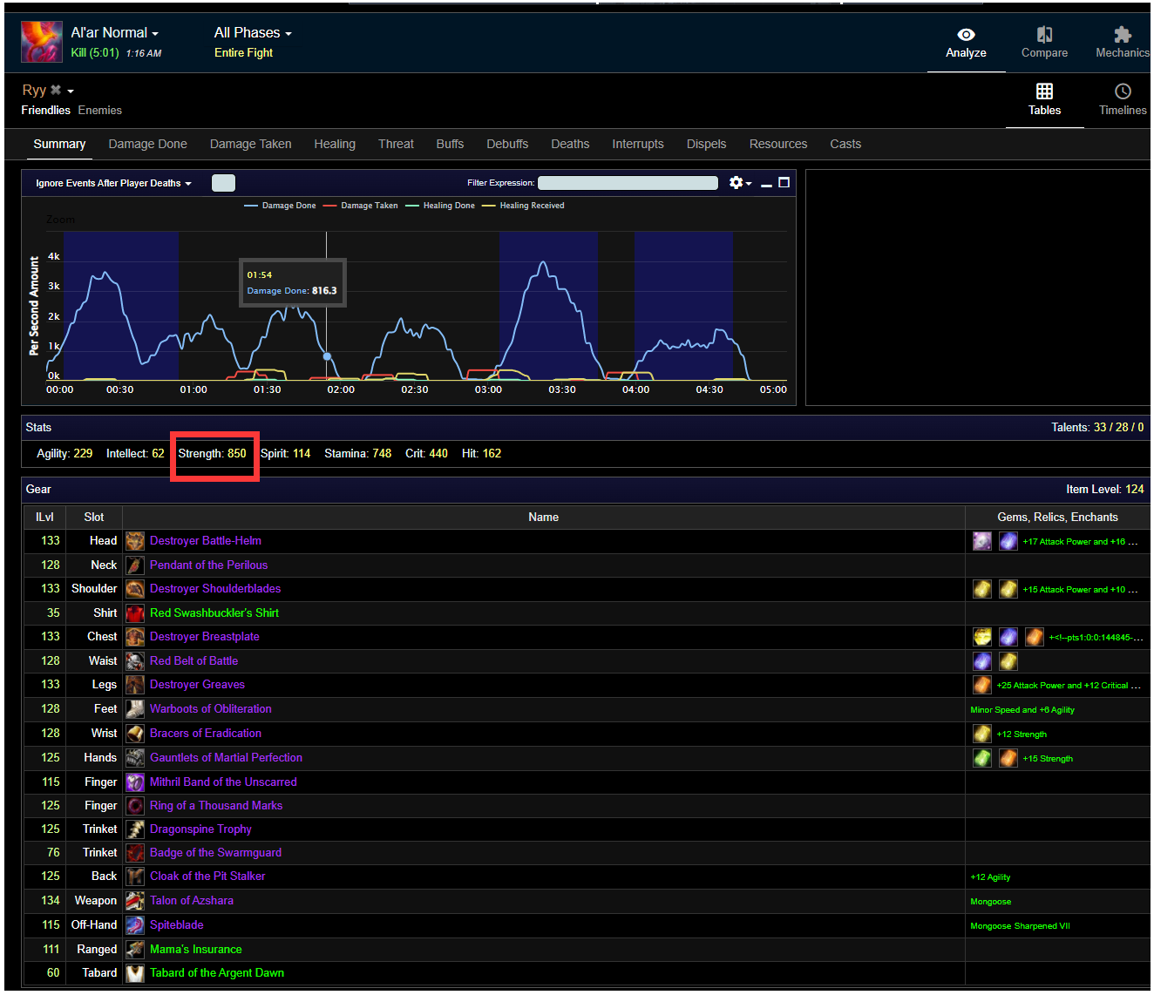Click green gem on Gauntlets row
1154x995 pixels.
982,758
